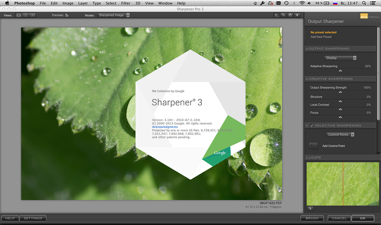
Task: Uncheck the Selective Sharpening checkbox
Action: click(x=312, y=125)
